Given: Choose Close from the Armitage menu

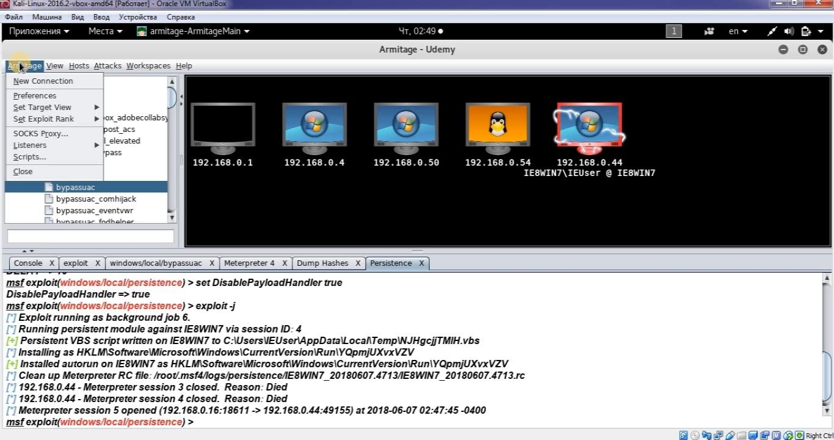Looking at the screenshot, I should coord(54,171).
